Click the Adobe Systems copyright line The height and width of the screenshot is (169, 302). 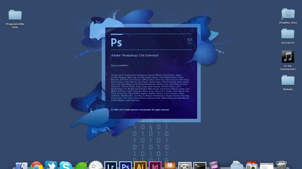140,110
